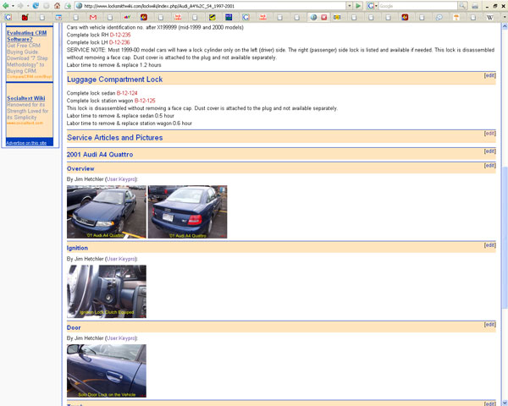Screen dimensions: 508x406
Task: Expand the address bar history dropdown
Action: (348, 5)
